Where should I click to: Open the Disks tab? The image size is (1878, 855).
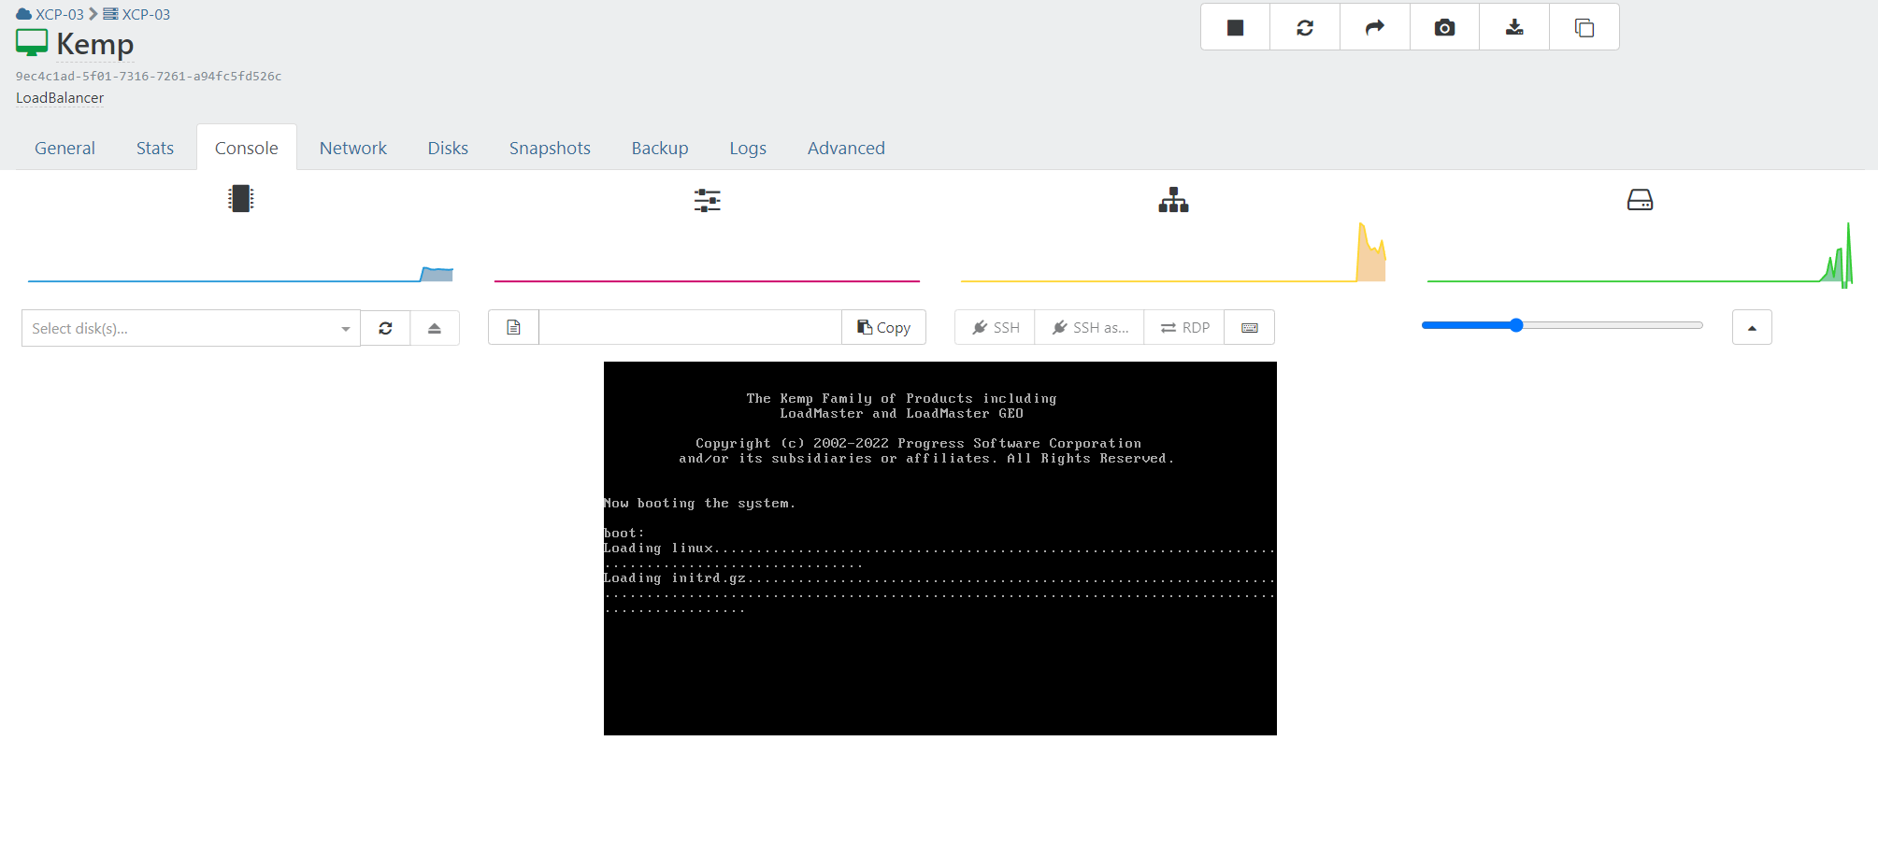(448, 148)
